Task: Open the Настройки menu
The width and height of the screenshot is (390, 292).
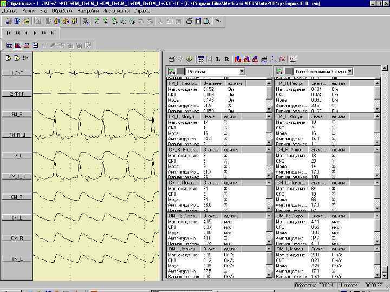Action: point(88,11)
